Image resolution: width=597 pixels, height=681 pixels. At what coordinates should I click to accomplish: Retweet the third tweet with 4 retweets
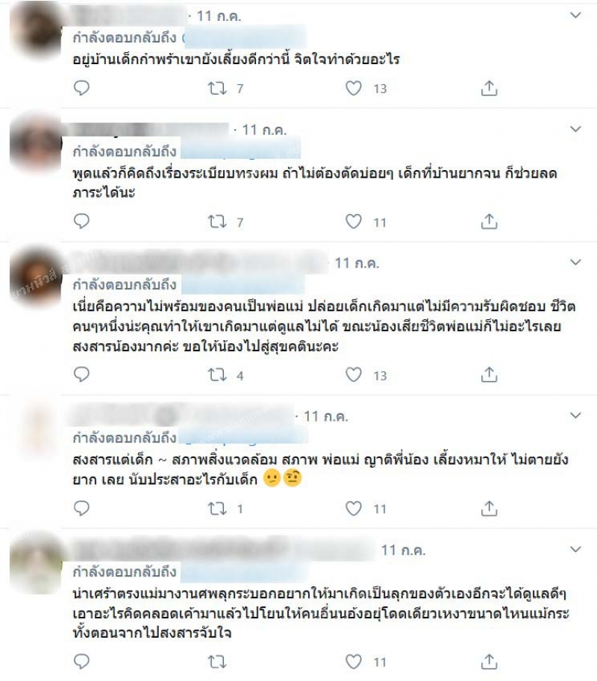[x=217, y=374]
